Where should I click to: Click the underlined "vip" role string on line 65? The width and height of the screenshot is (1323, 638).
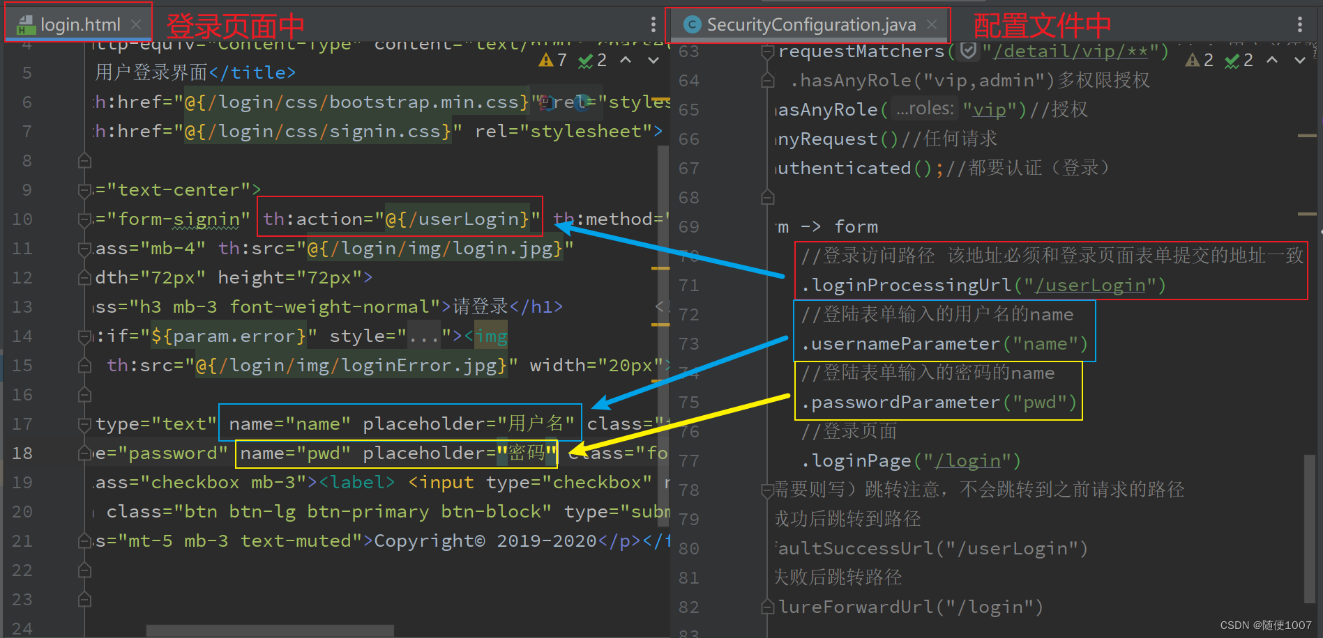990,110
